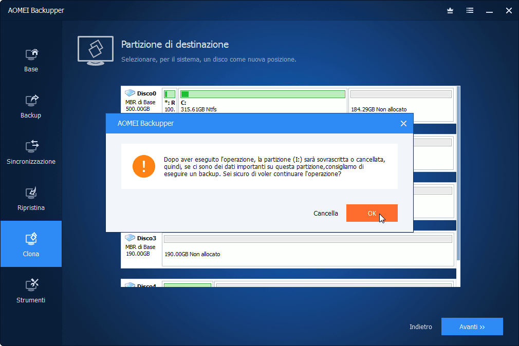Select the 190.00GB Non allocato on Disco3

coord(308,249)
